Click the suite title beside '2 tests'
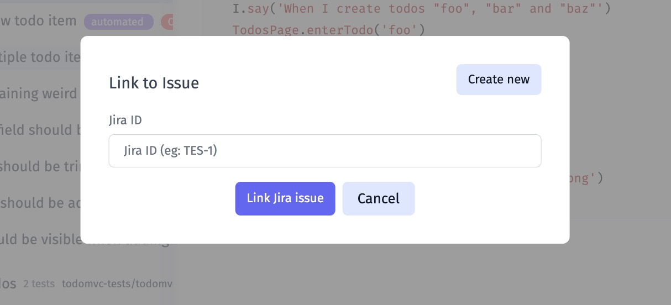The width and height of the screenshot is (671, 305). pyautogui.click(x=8, y=283)
